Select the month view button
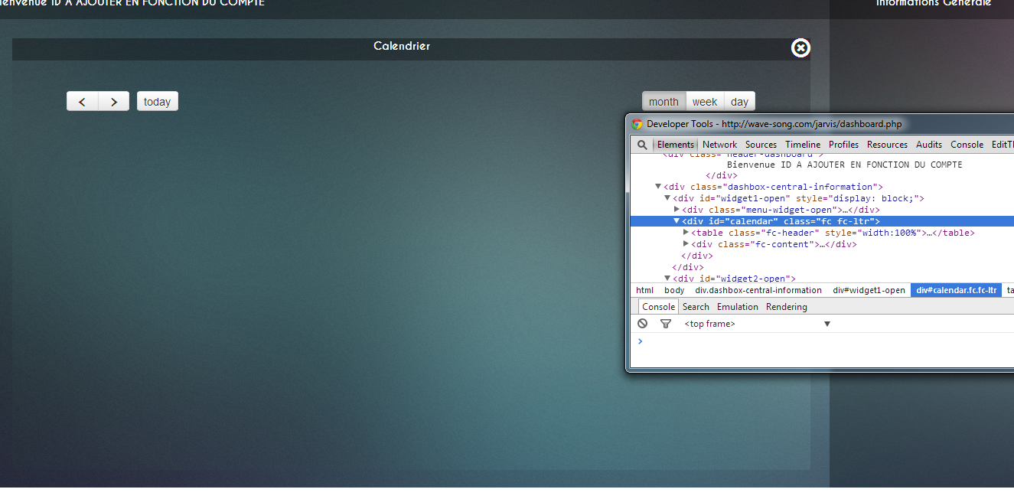The image size is (1014, 499). pyautogui.click(x=664, y=102)
